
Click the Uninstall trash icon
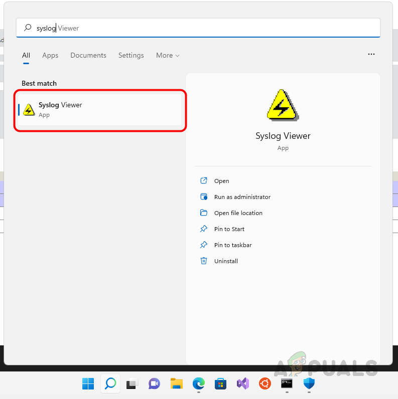[x=204, y=261]
